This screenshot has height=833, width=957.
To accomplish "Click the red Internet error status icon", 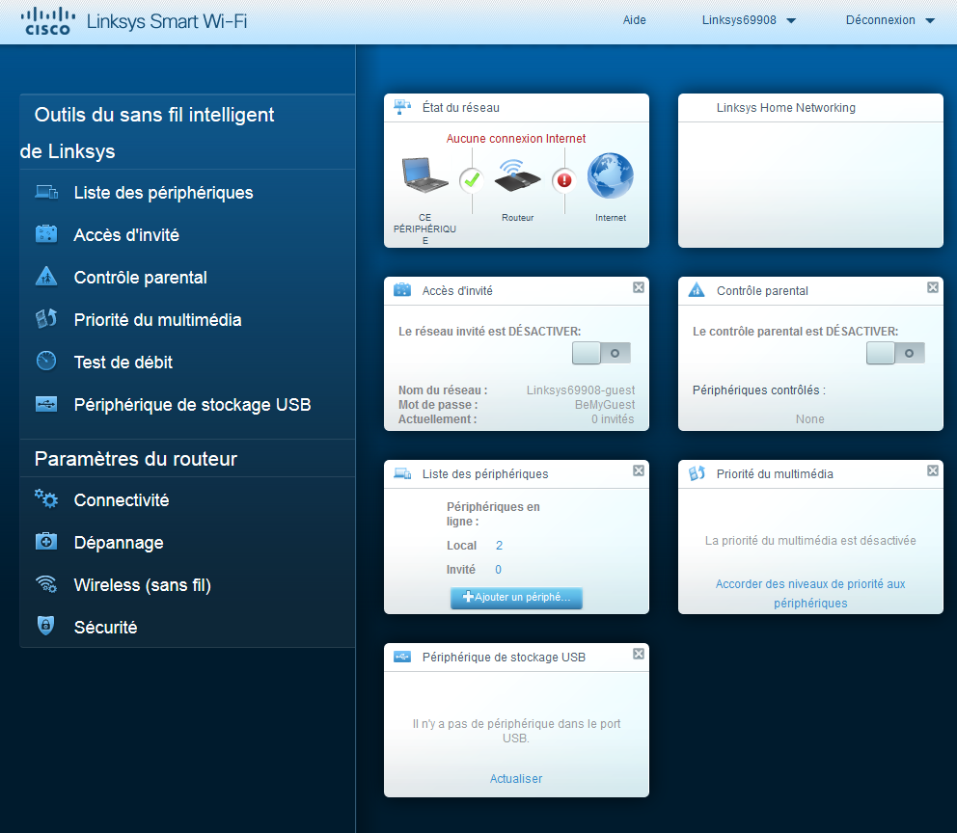I will pyautogui.click(x=564, y=179).
